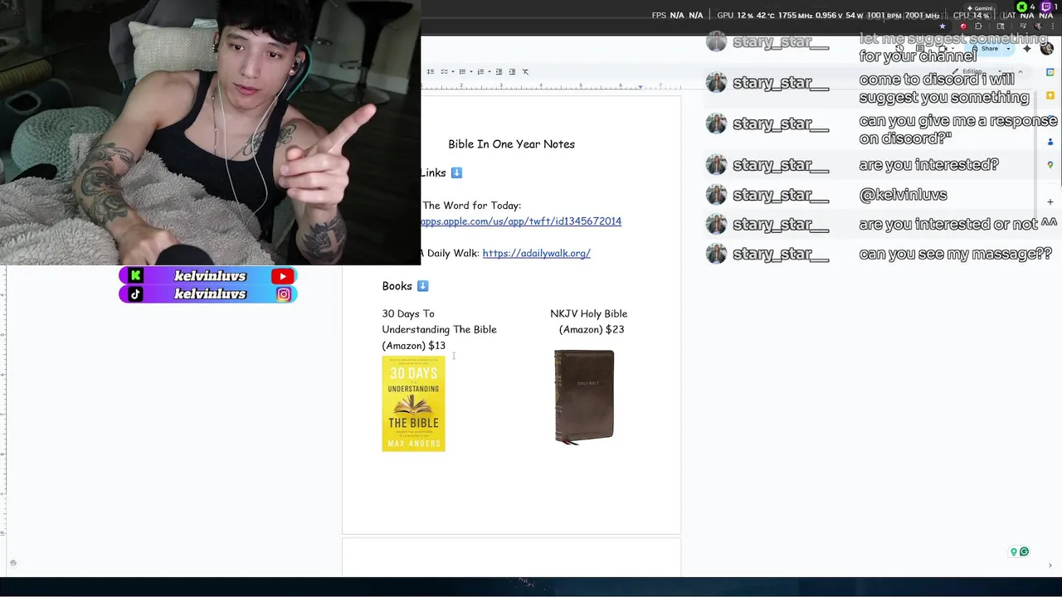
Task: Open the Gemini sparkle icon in Docs
Action: 1027,49
